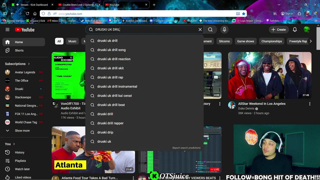Select the 'Freestyle Rap' filter chip
Image resolution: width=320 pixels, height=180 pixels.
[x=298, y=41]
